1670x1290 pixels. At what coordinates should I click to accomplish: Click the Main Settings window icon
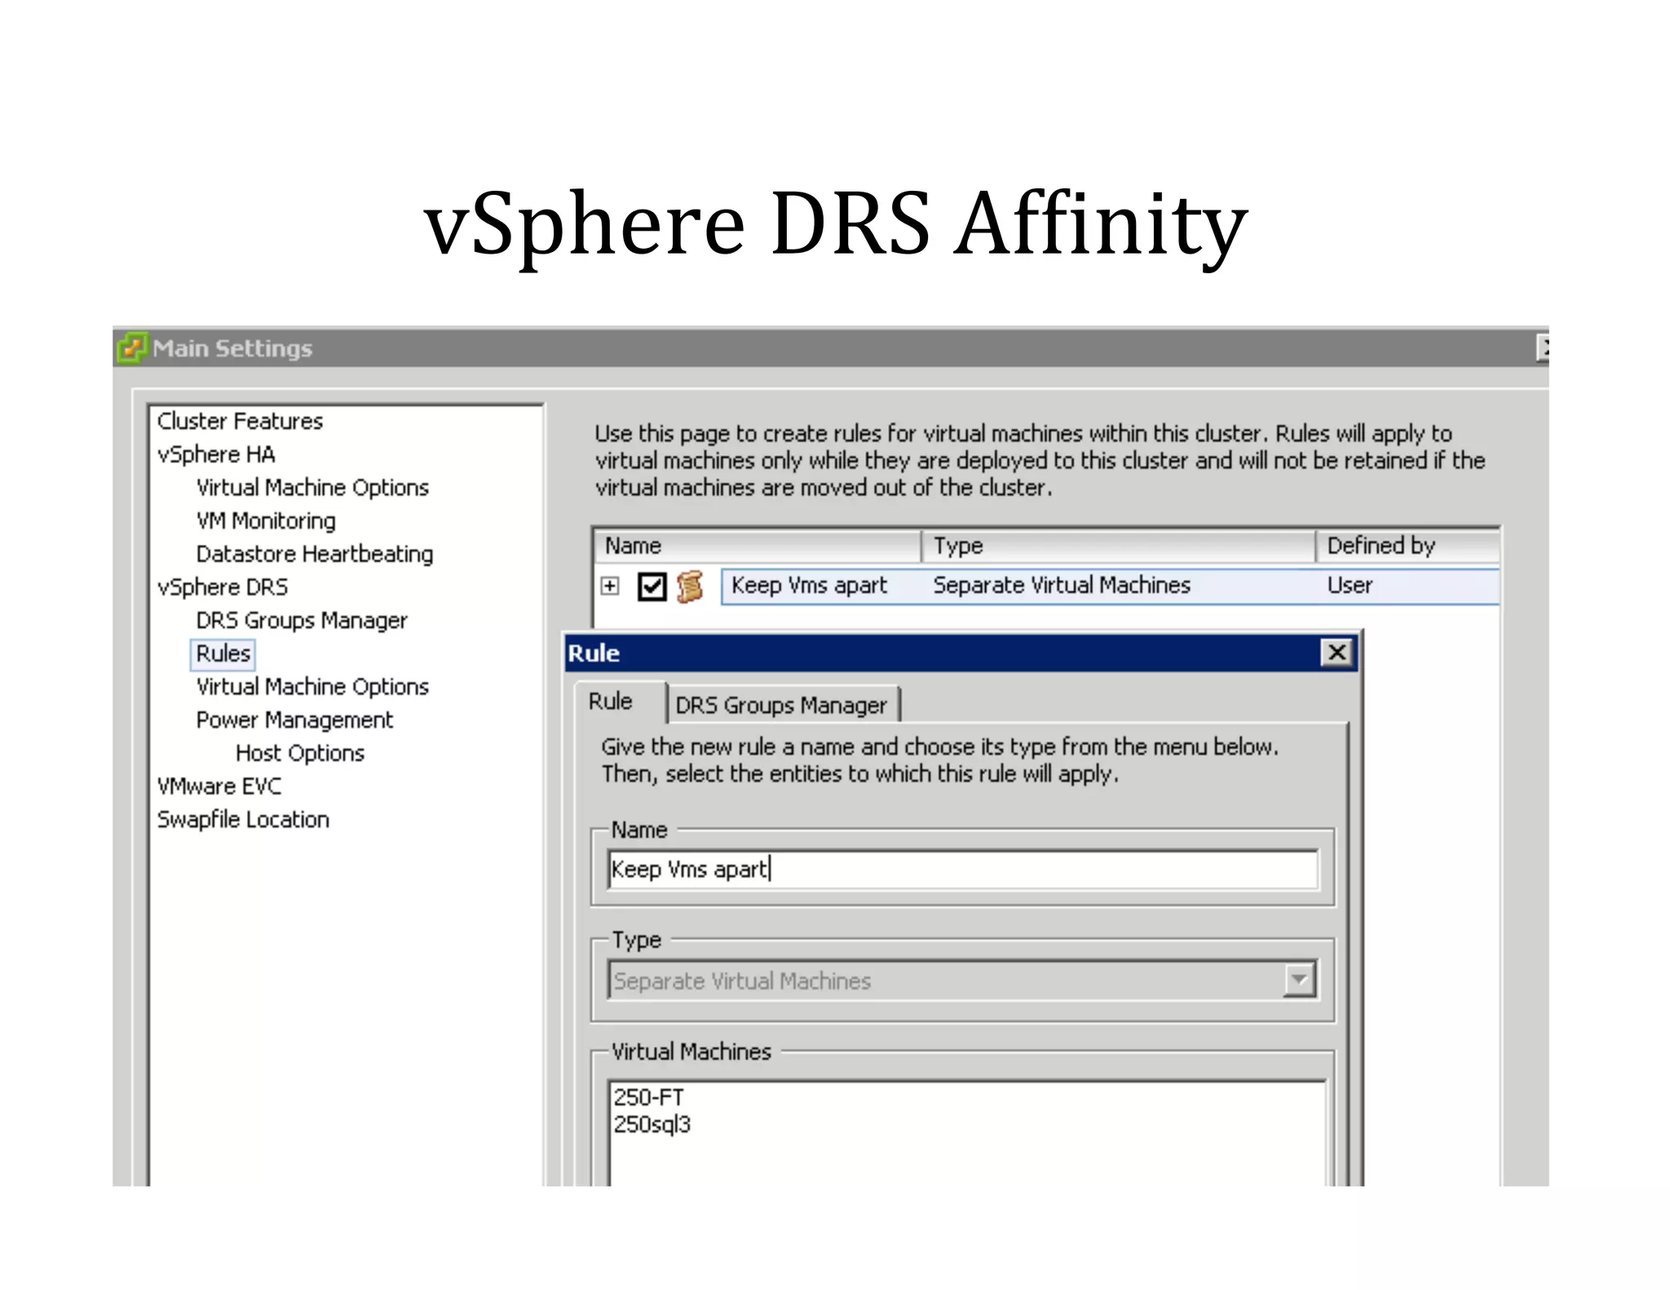pos(132,348)
